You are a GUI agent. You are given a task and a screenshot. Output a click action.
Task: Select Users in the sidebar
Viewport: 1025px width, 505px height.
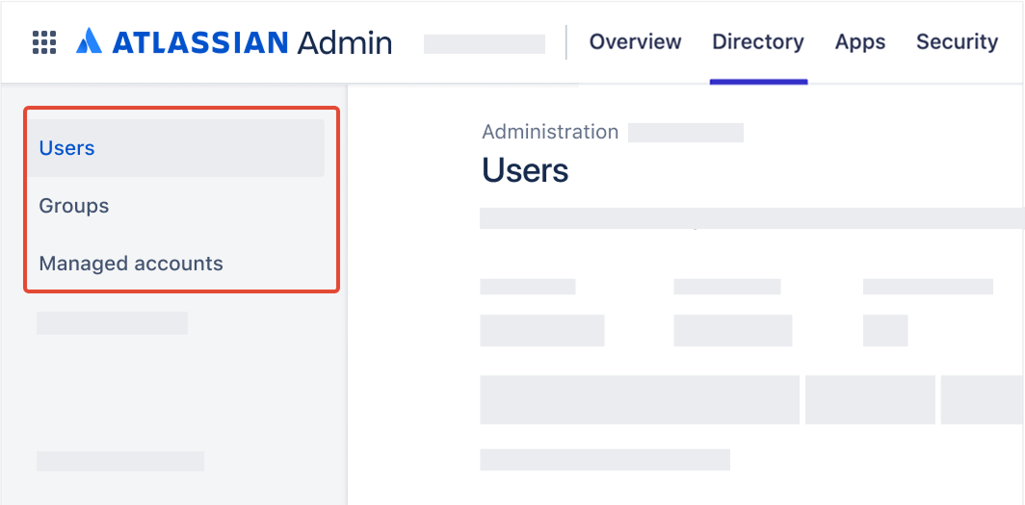(x=175, y=148)
